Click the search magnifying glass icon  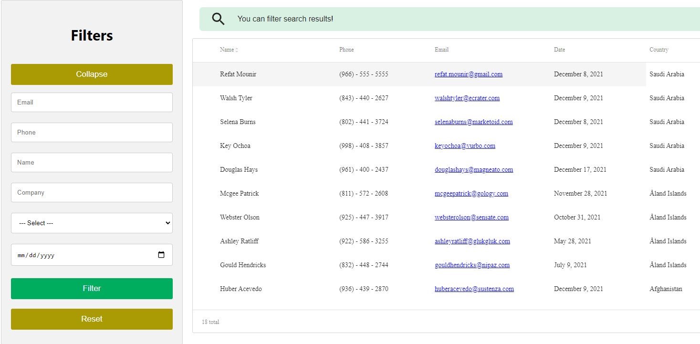point(218,18)
